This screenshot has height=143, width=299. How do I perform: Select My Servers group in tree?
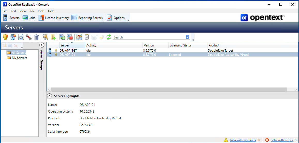tap(19, 58)
